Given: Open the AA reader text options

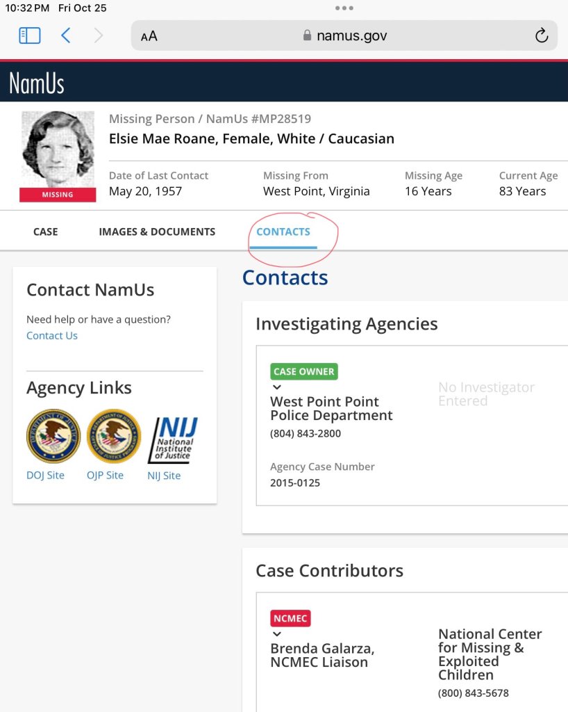Looking at the screenshot, I should pyautogui.click(x=149, y=36).
